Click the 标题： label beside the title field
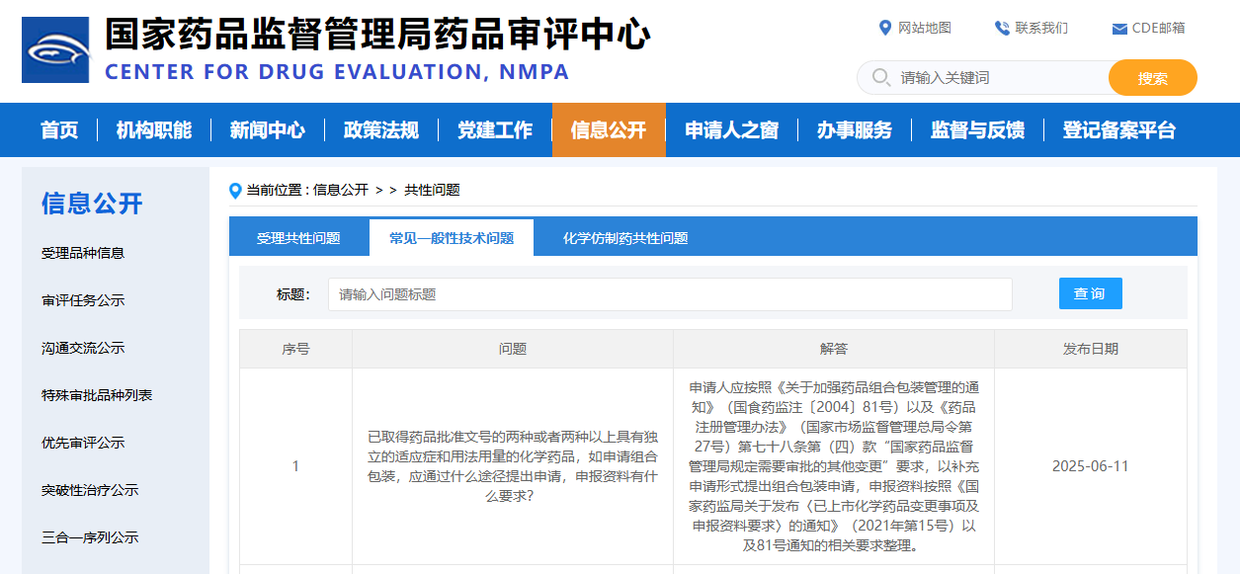This screenshot has width=1240, height=574. (293, 294)
